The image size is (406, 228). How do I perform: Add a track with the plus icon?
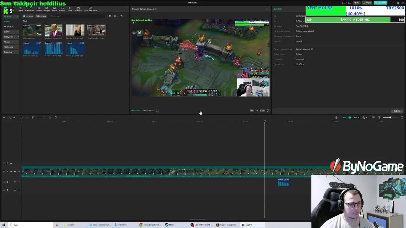(4, 117)
